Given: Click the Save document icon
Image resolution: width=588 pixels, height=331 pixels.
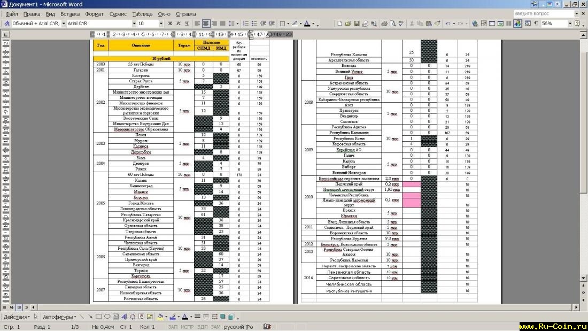Looking at the screenshot, I should (357, 24).
